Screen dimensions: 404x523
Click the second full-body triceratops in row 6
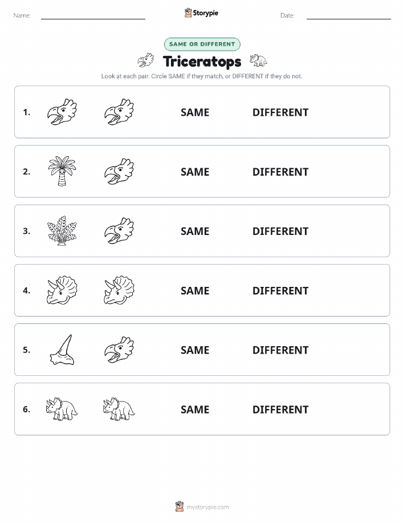[x=119, y=409]
